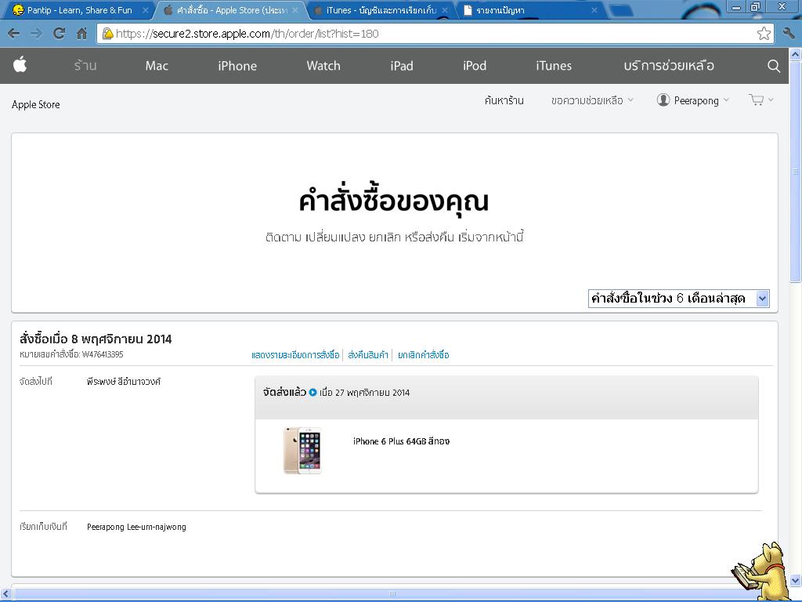Open the iPad nav item
Image resolution: width=802 pixels, height=602 pixels.
click(402, 66)
